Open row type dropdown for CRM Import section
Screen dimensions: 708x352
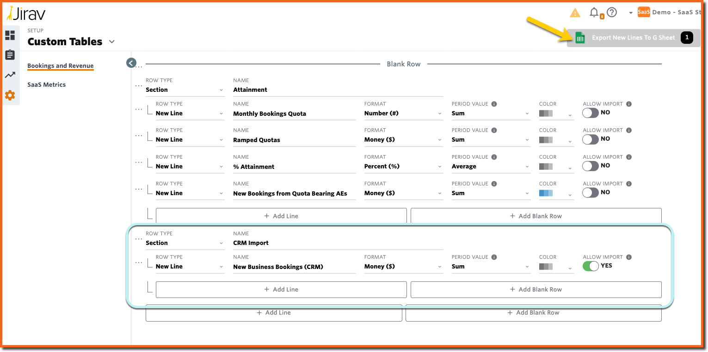click(x=185, y=243)
